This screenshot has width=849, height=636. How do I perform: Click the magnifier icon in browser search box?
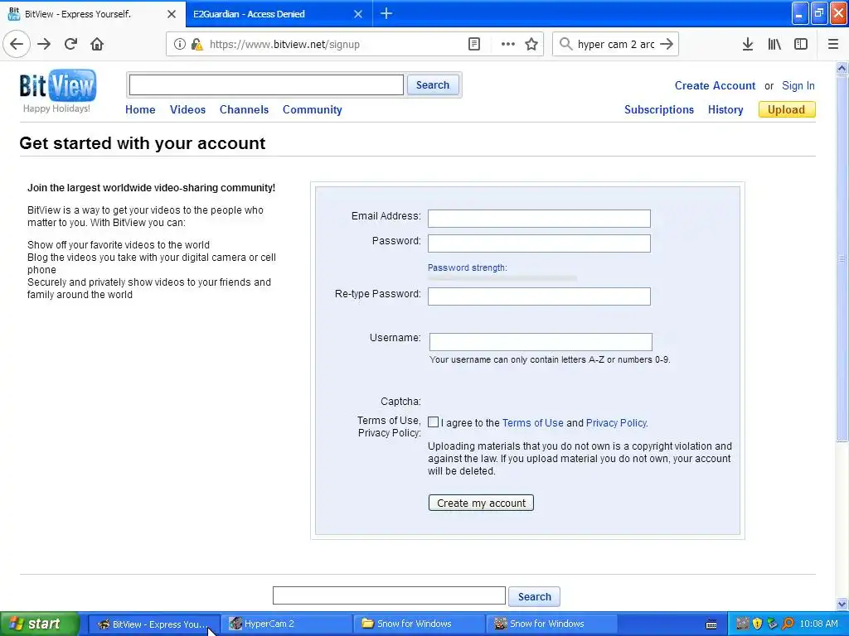pos(565,44)
